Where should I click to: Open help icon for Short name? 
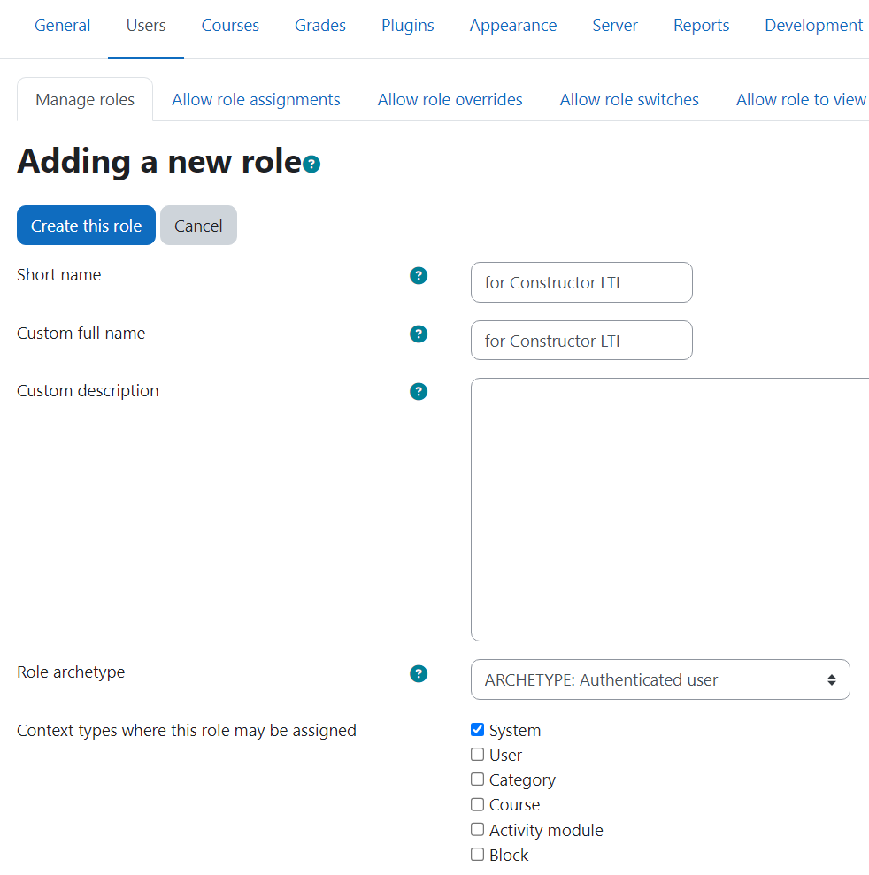[x=419, y=276]
